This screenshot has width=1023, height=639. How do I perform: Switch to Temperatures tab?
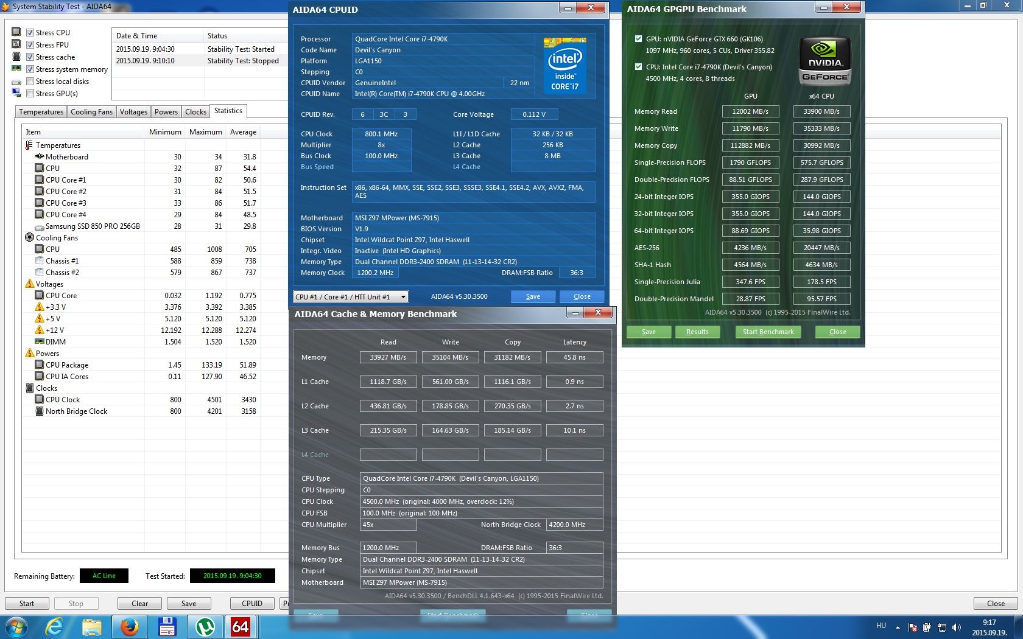click(41, 112)
